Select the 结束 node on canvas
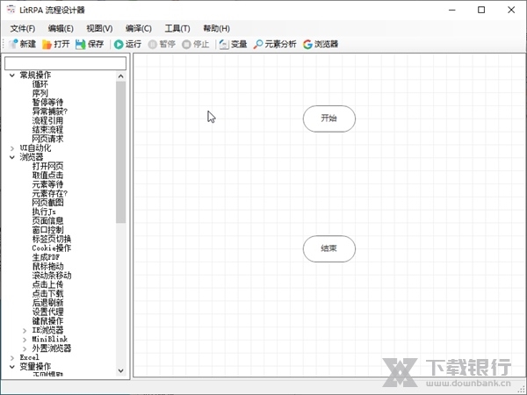Viewport: 527px width, 395px height. tap(329, 248)
